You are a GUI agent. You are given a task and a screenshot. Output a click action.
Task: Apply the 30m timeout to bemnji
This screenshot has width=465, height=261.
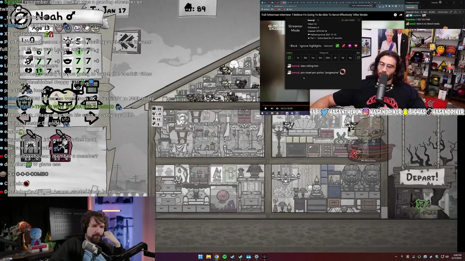328,58
